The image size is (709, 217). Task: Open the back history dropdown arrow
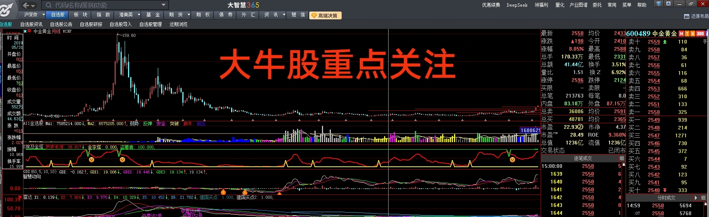point(33,6)
